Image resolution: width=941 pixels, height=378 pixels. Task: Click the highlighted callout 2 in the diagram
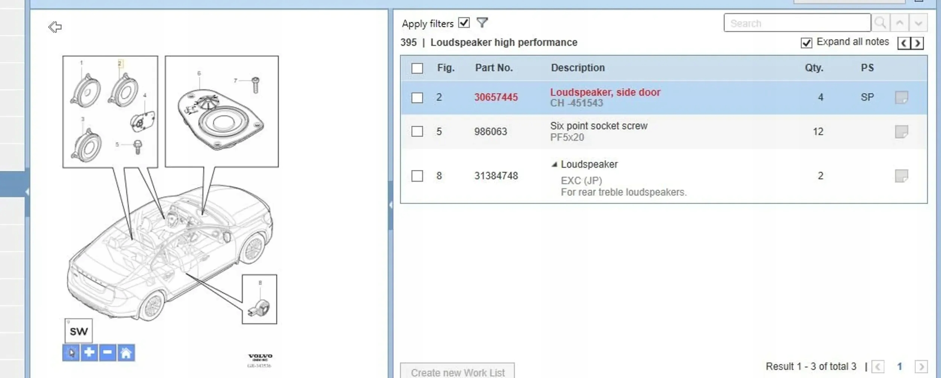(120, 63)
